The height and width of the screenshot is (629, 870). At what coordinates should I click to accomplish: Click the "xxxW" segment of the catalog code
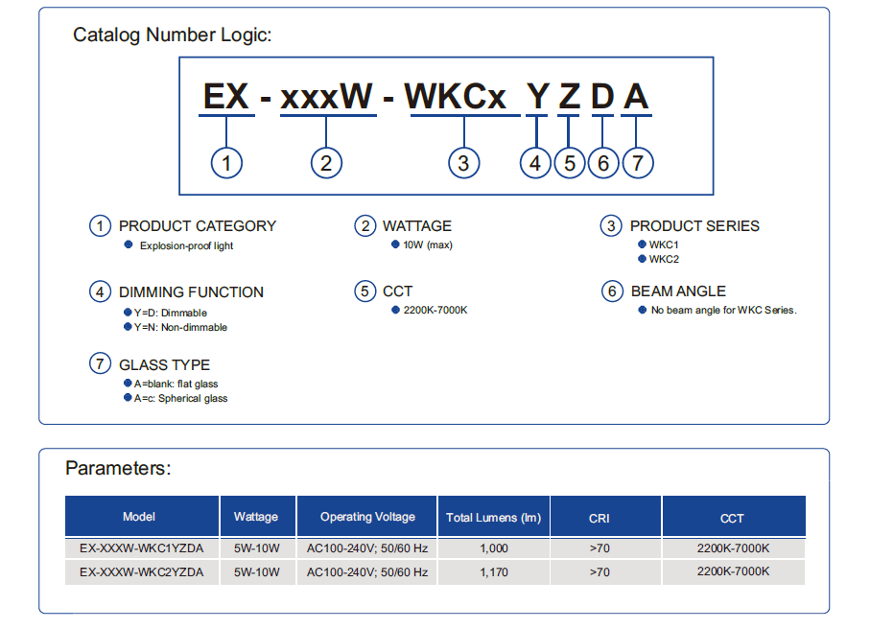pyautogui.click(x=326, y=97)
